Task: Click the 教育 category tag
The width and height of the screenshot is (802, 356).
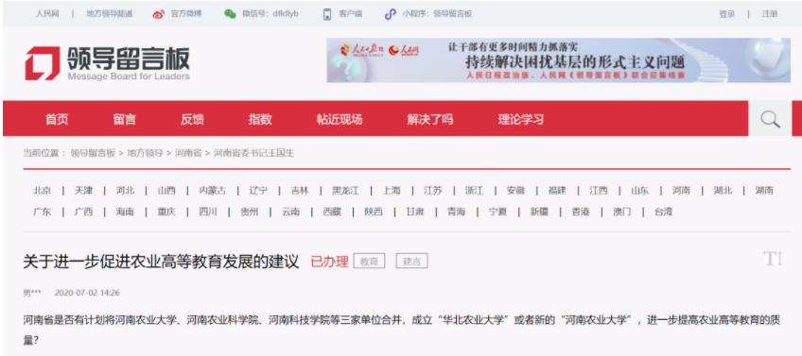Action: pyautogui.click(x=369, y=262)
